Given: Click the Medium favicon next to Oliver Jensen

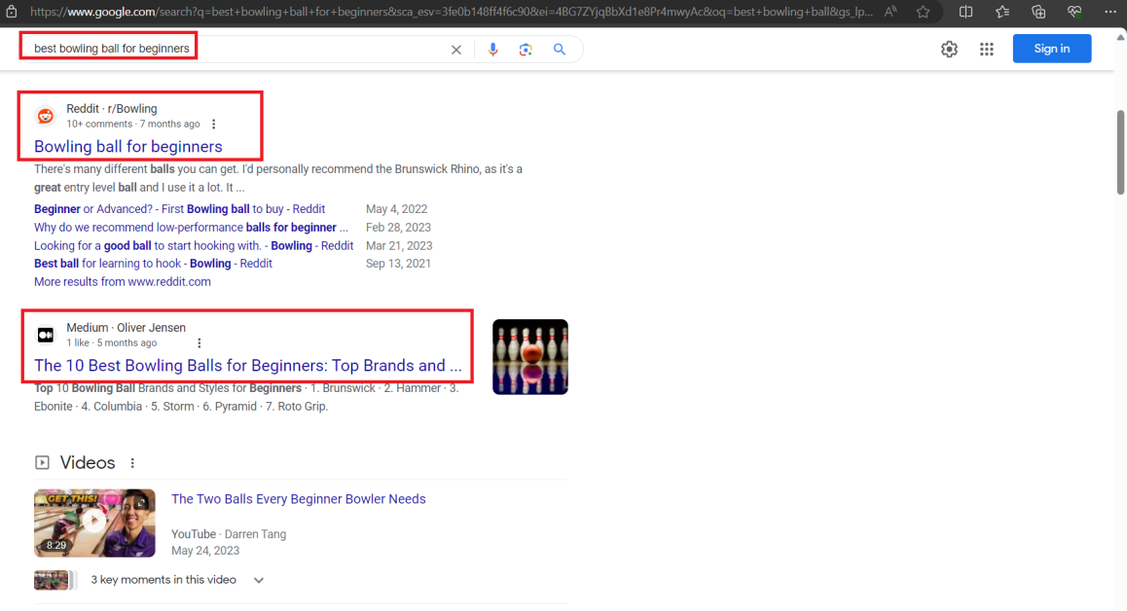Looking at the screenshot, I should point(46,335).
